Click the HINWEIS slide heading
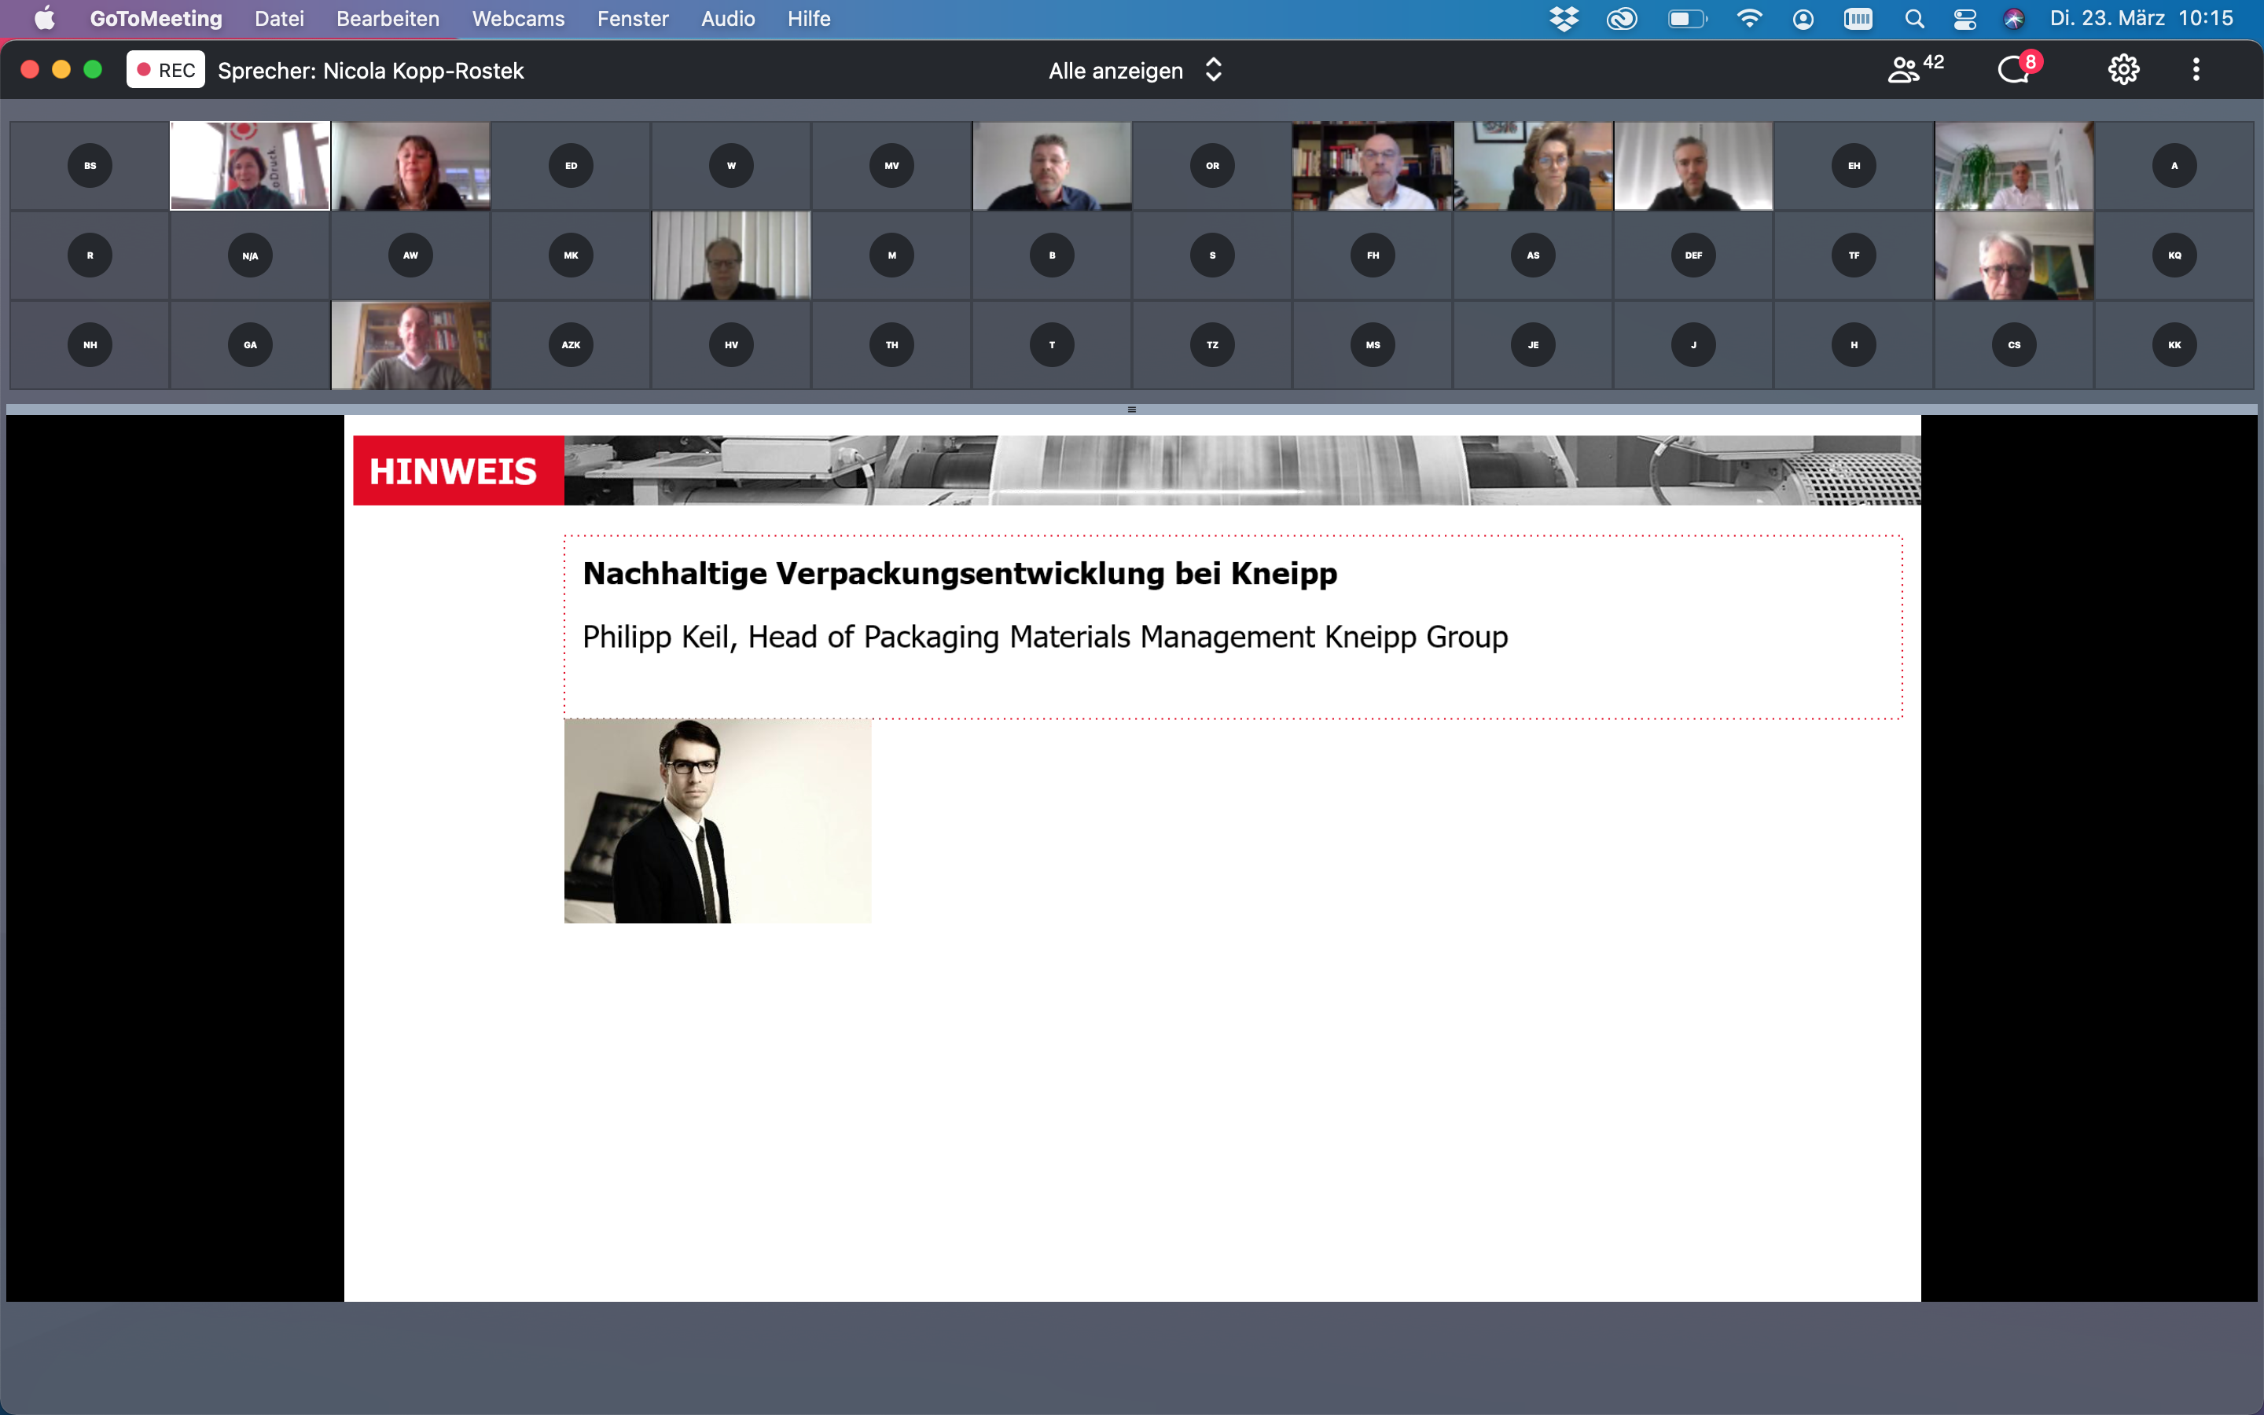Viewport: 2264px width, 1415px height. (x=454, y=471)
